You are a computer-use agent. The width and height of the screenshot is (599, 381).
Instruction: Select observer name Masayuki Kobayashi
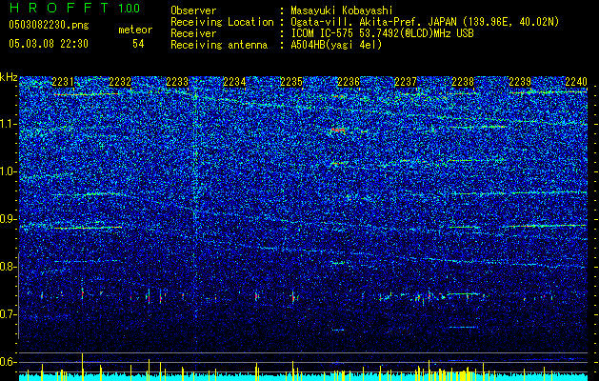click(x=342, y=10)
